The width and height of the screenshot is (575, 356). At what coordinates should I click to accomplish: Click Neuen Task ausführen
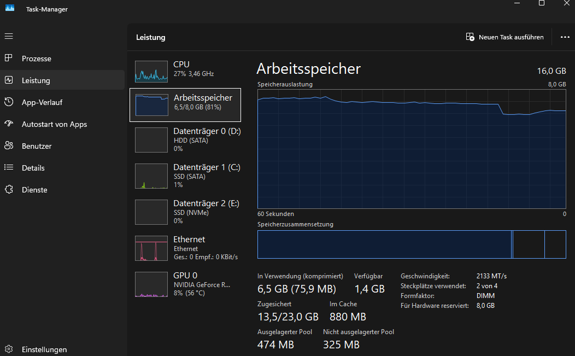point(505,37)
